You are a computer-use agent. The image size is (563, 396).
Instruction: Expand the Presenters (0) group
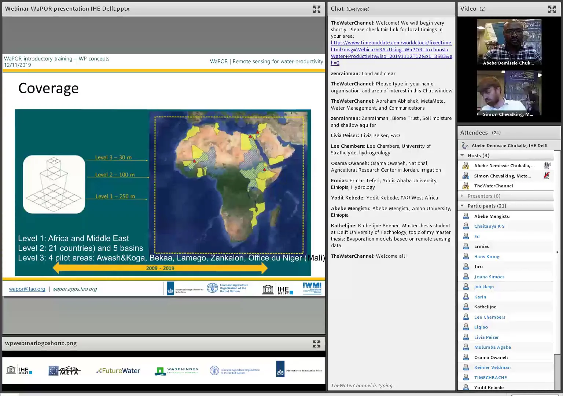point(462,196)
